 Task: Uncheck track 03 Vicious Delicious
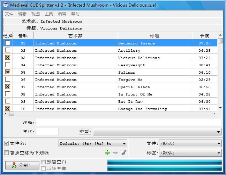click(8, 57)
